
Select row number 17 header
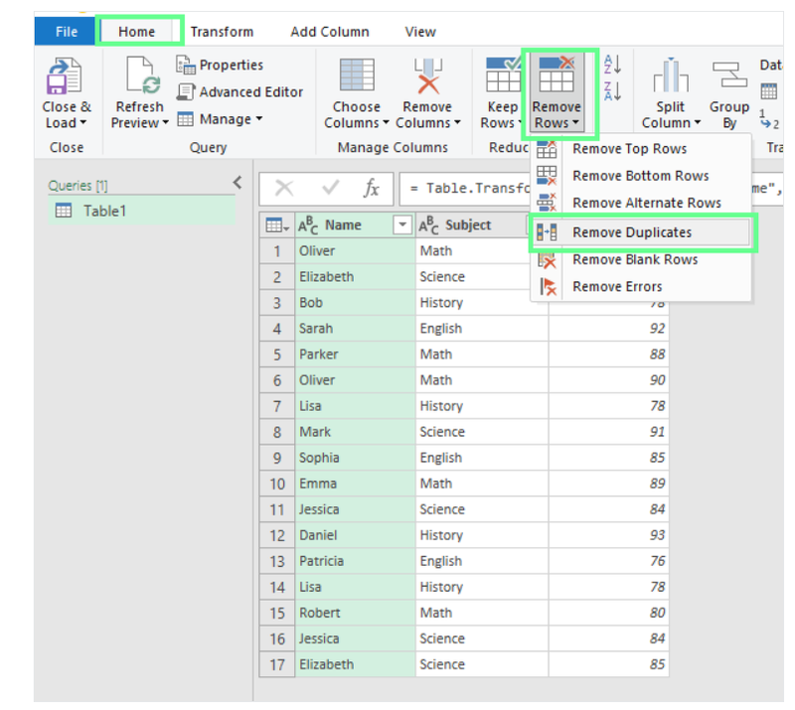(x=277, y=664)
